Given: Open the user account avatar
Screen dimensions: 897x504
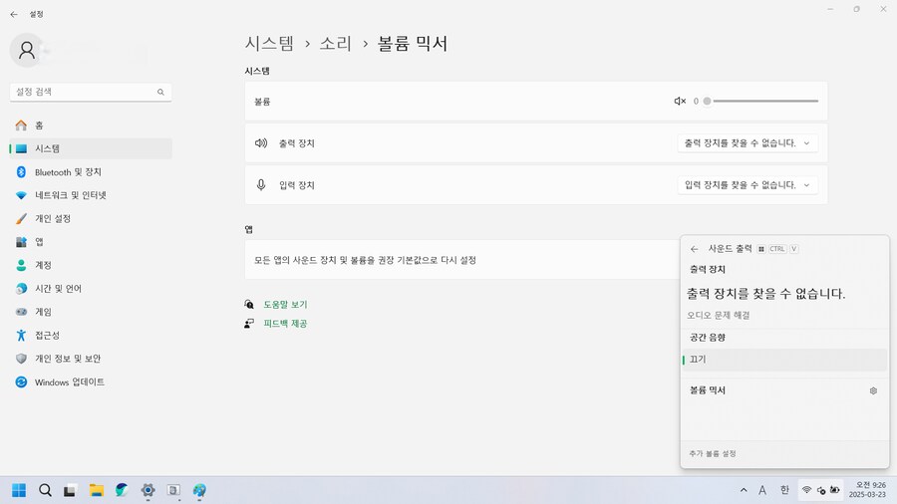Looking at the screenshot, I should coord(26,50).
